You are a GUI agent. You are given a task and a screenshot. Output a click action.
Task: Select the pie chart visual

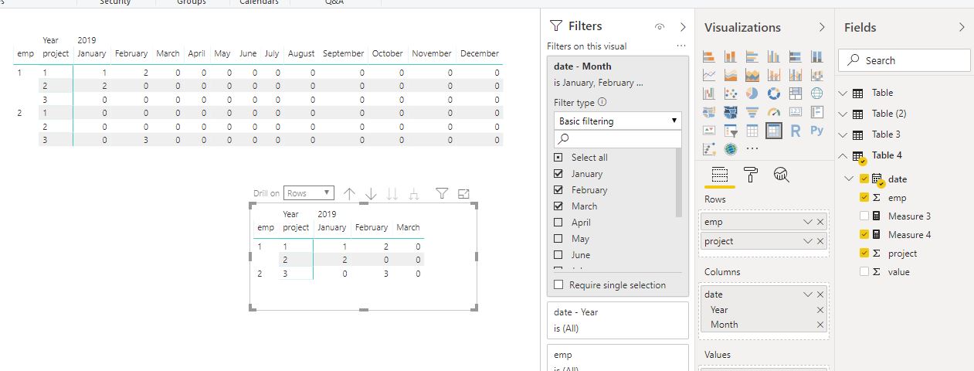752,94
